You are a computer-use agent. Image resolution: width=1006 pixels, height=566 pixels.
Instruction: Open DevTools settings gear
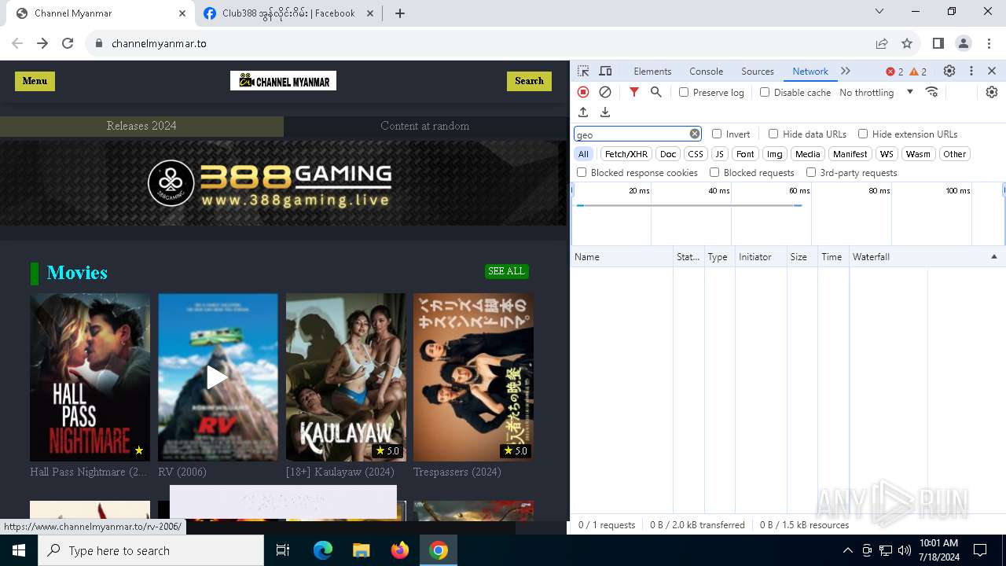click(x=949, y=71)
